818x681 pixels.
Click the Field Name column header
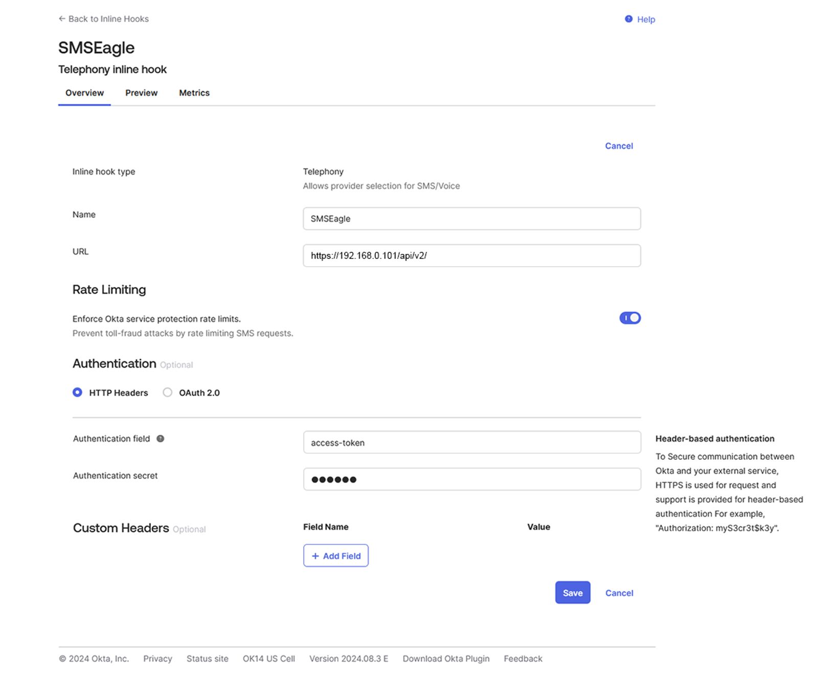326,527
